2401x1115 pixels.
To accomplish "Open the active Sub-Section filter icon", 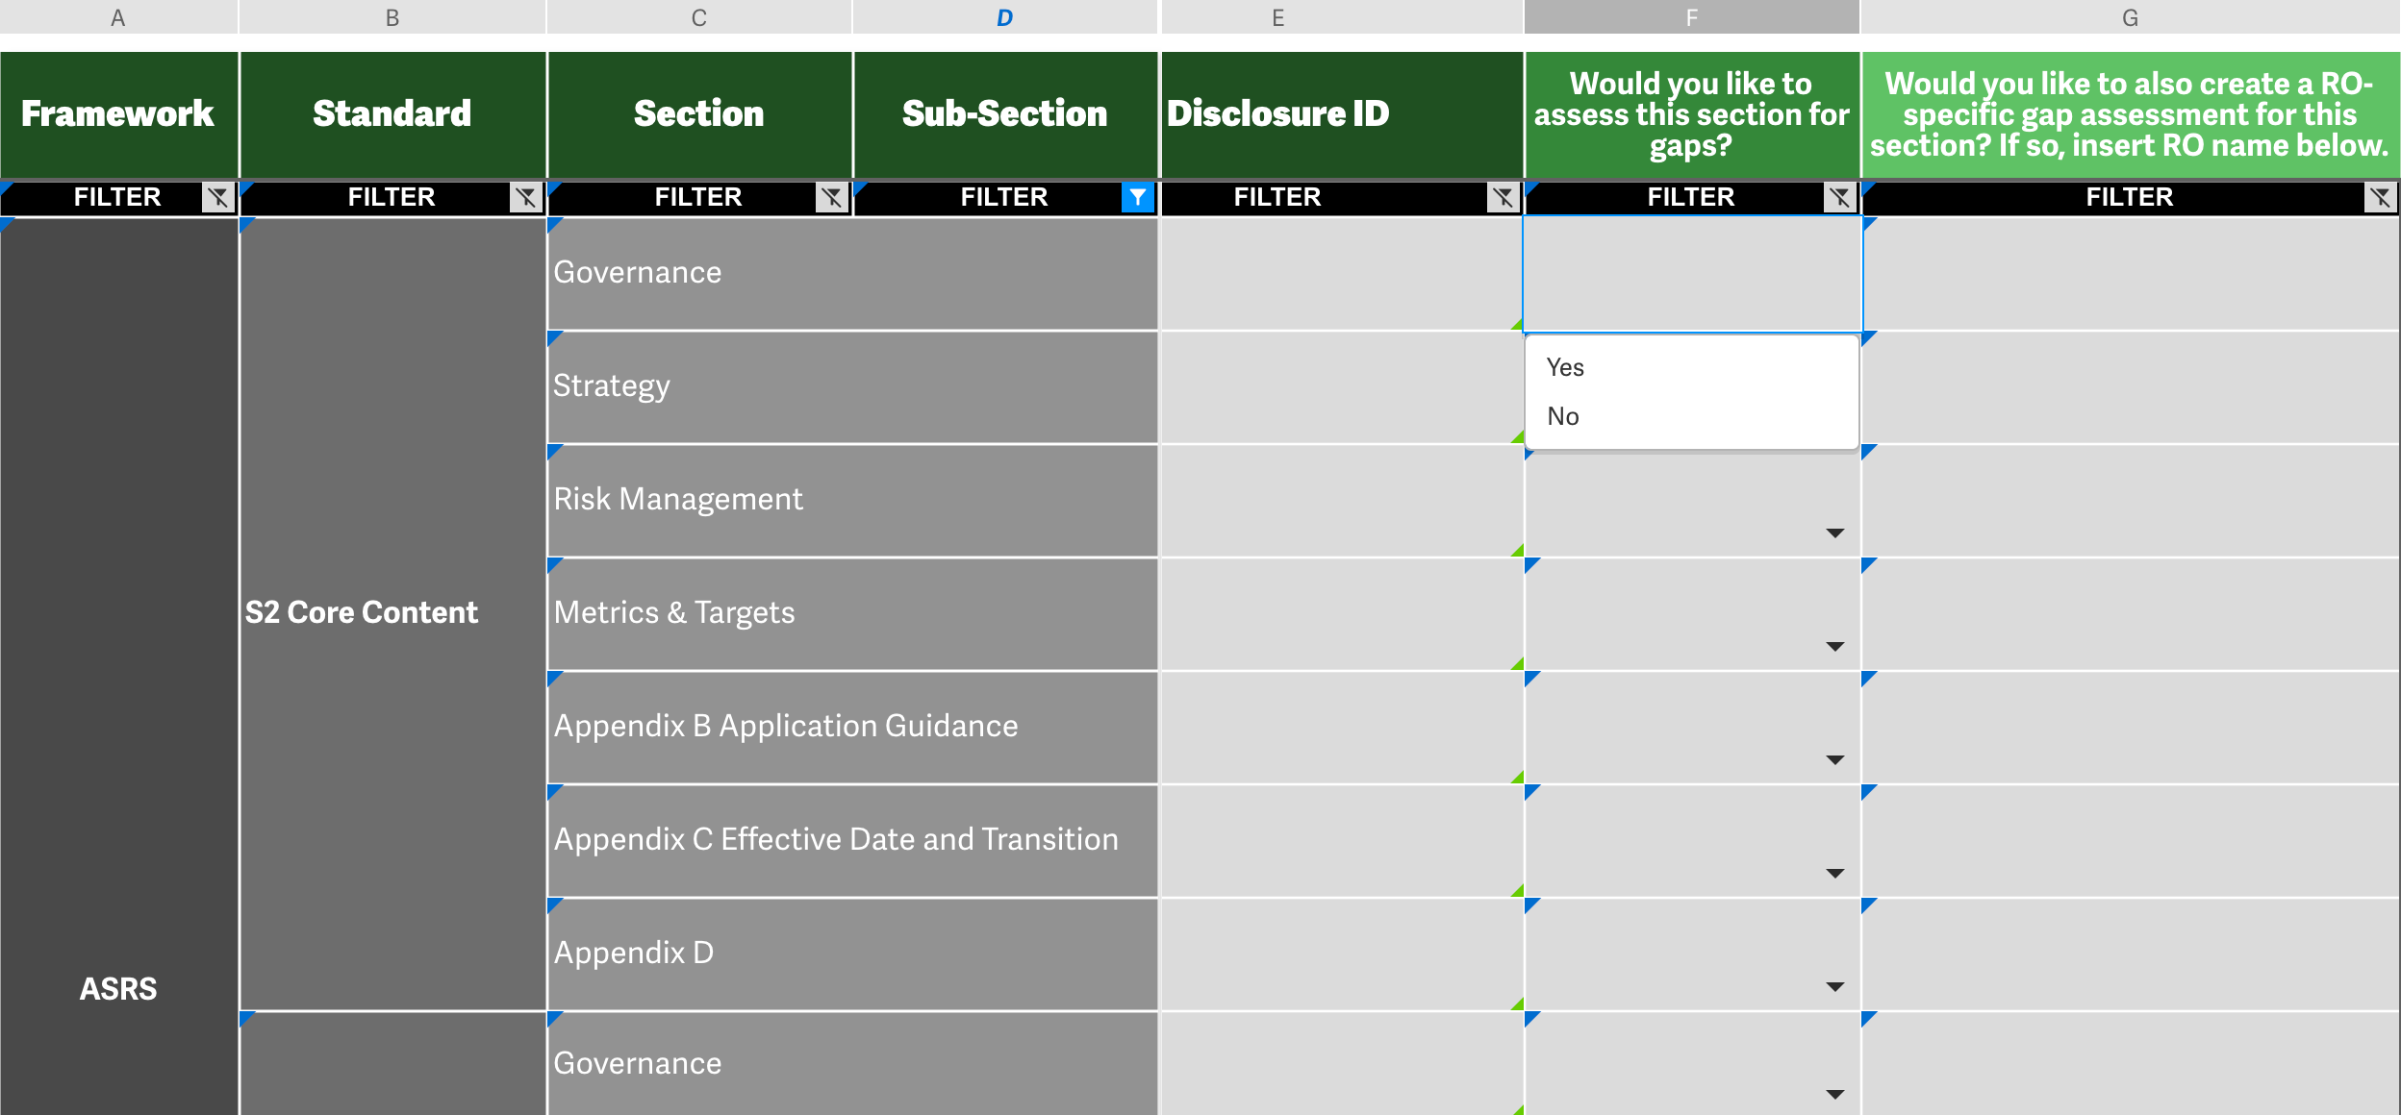I will (1138, 197).
